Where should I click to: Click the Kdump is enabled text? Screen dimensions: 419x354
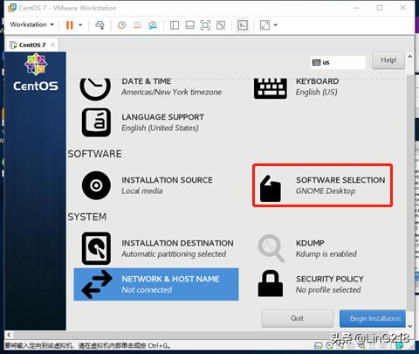[326, 254]
